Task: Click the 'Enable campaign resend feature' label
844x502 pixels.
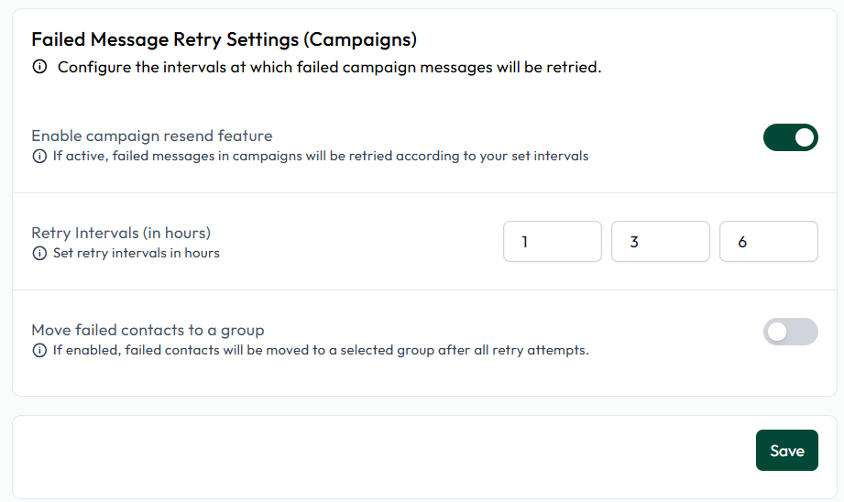Action: (x=152, y=136)
